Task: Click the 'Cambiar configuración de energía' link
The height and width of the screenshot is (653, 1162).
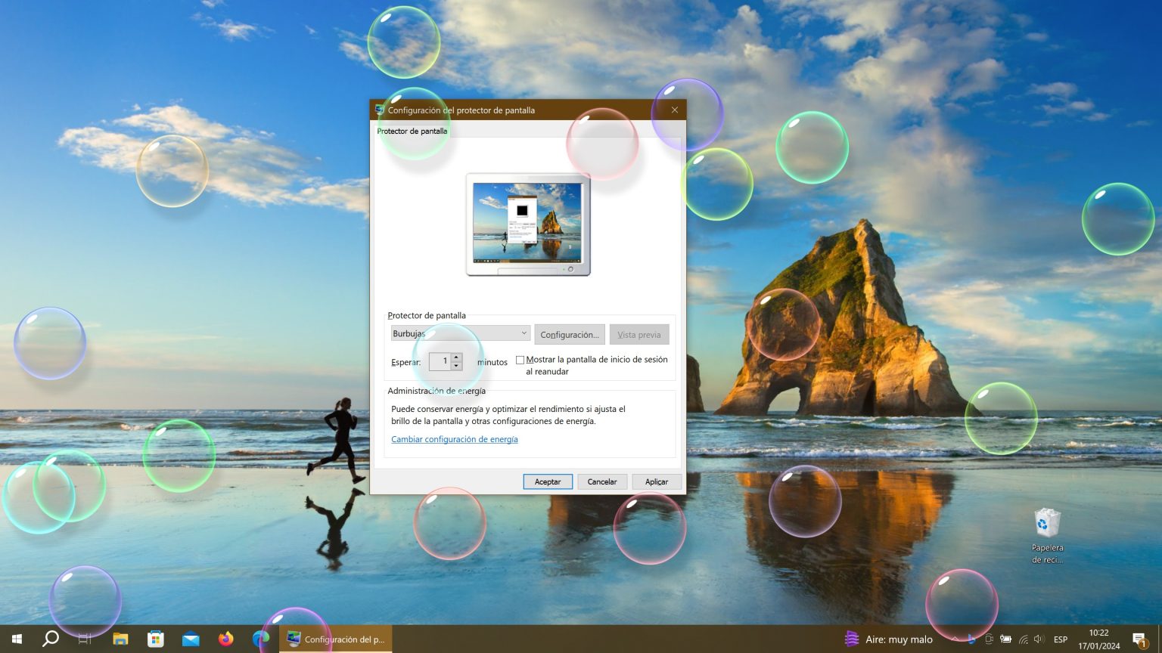Action: coord(454,439)
